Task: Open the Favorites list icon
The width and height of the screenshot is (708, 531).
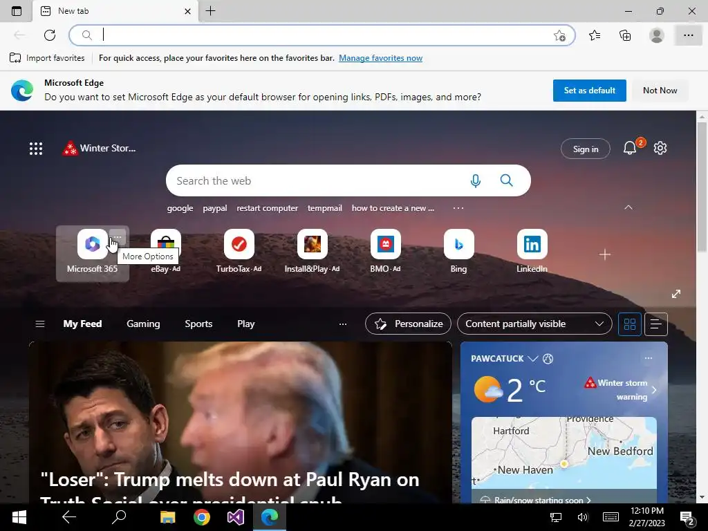Action: click(595, 35)
